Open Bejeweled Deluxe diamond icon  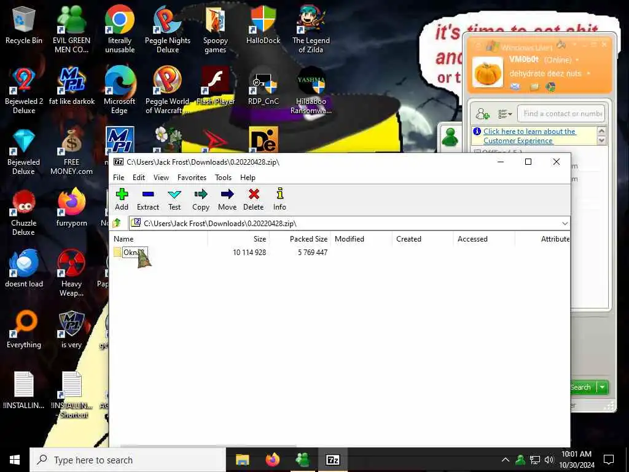[24, 152]
